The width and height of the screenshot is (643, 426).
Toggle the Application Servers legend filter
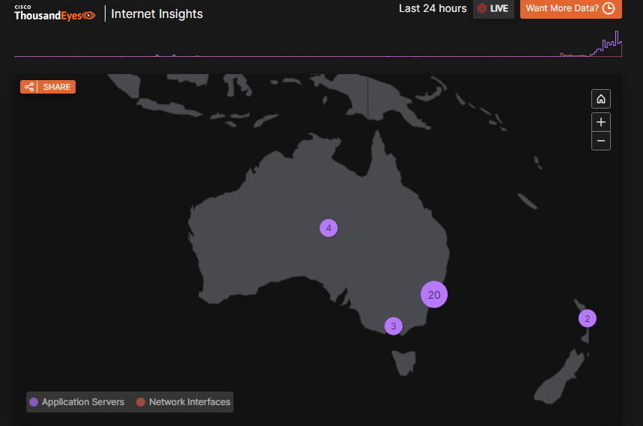[76, 402]
